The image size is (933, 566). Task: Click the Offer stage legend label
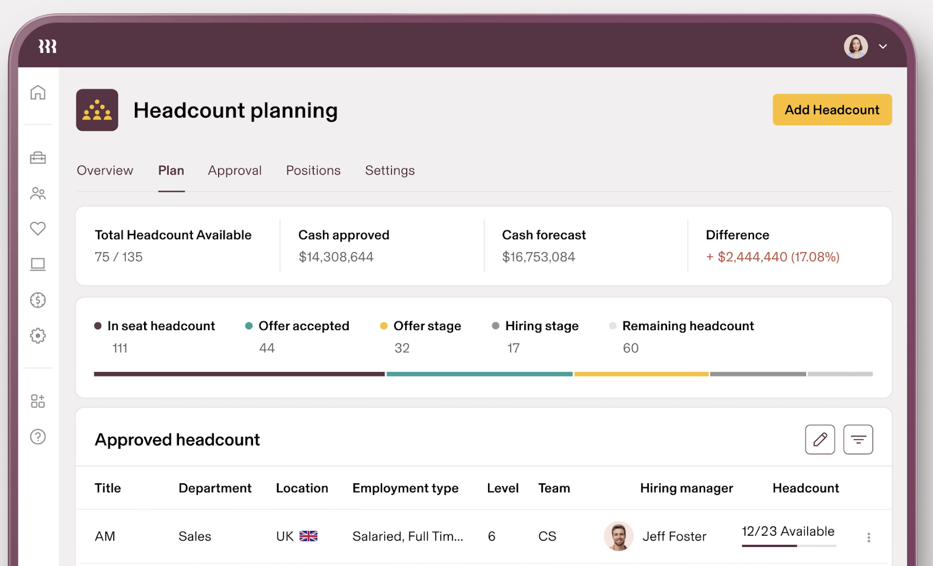pos(427,326)
